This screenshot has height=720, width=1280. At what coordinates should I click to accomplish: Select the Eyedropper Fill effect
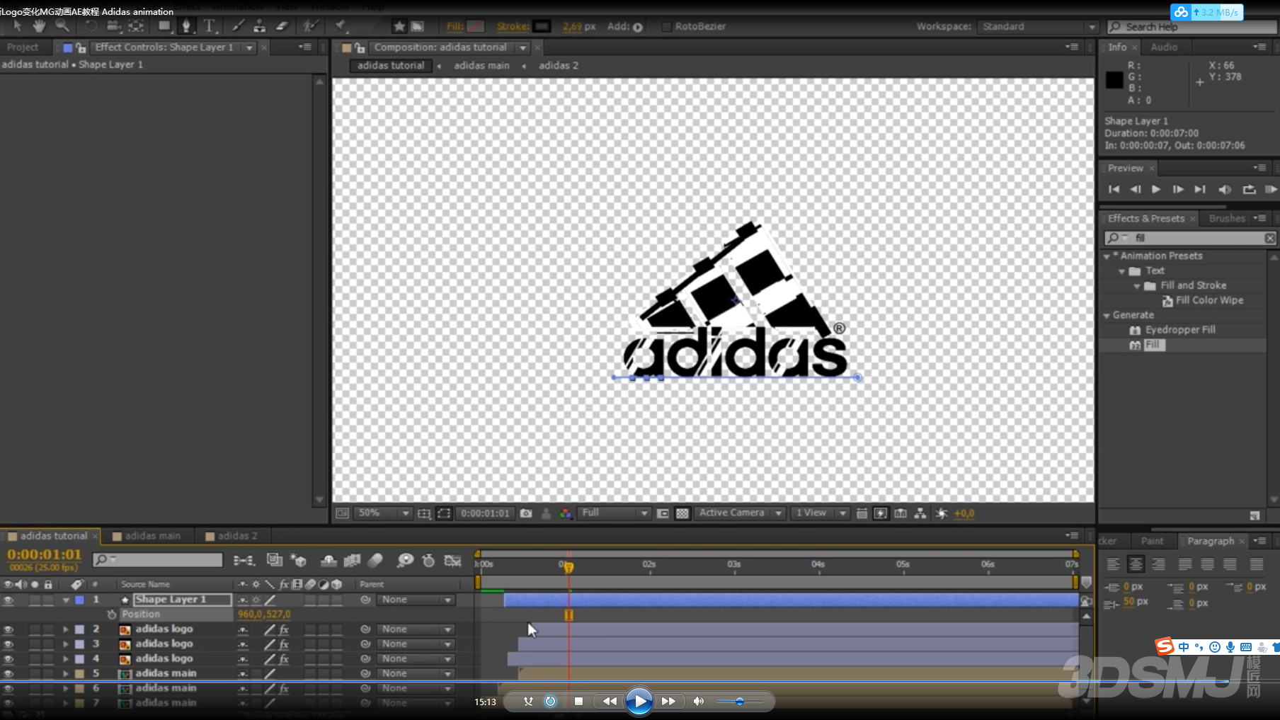point(1180,330)
